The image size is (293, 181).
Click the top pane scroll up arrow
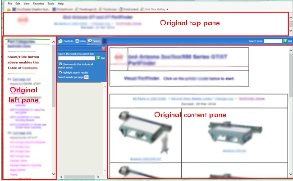coord(291,18)
